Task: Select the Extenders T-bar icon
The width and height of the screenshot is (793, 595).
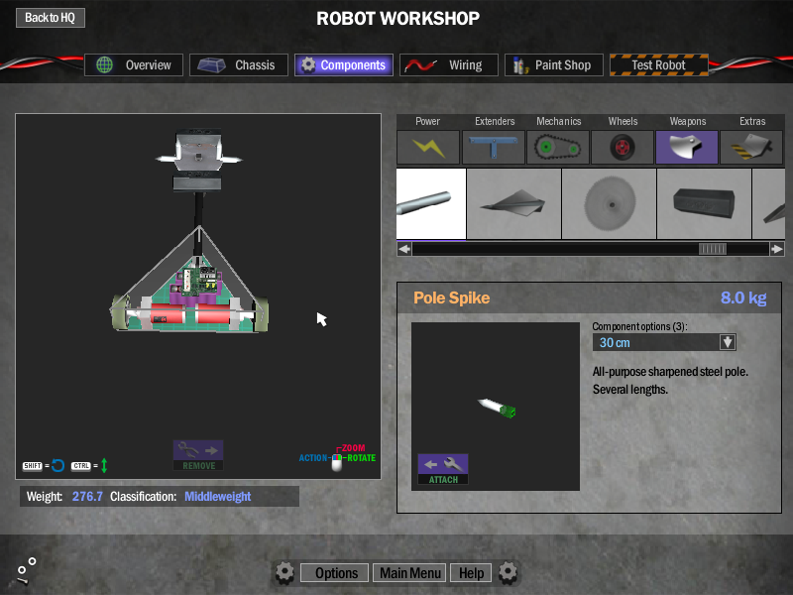Action: pos(493,147)
